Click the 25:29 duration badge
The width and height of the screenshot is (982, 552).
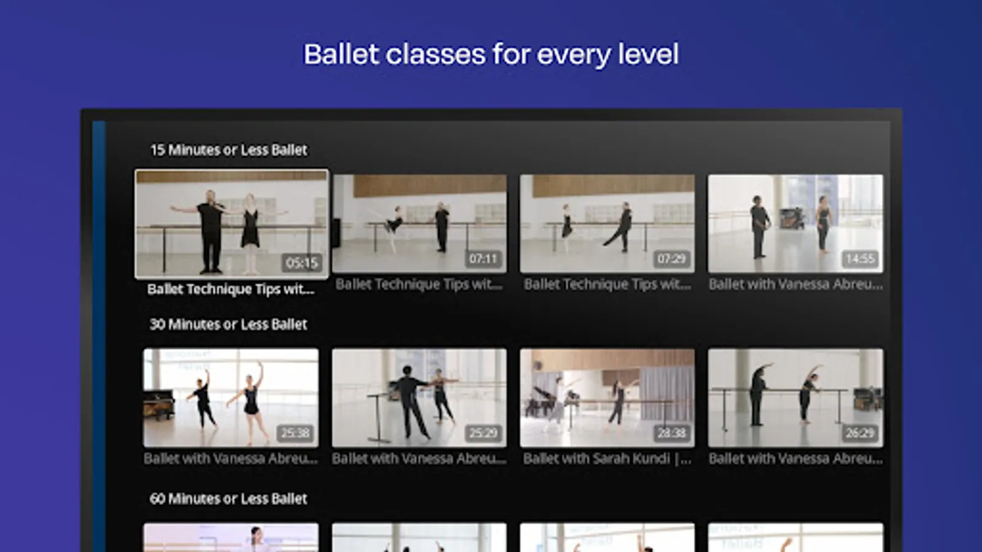pos(483,433)
